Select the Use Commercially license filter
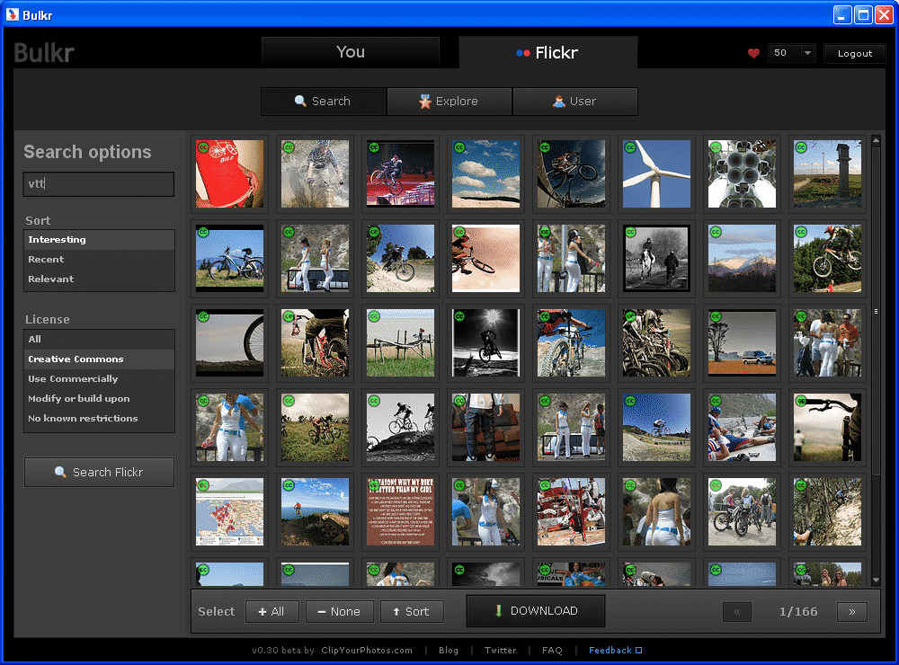 pos(73,378)
